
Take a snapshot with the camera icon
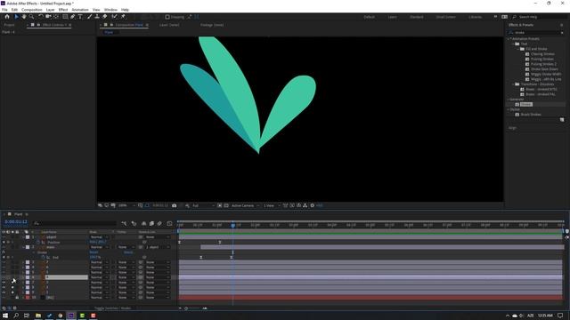point(175,205)
